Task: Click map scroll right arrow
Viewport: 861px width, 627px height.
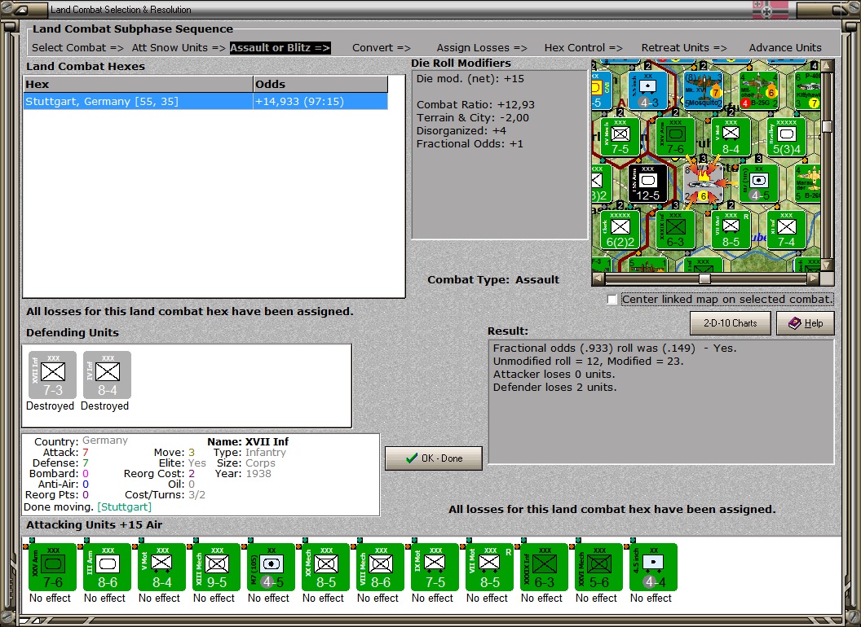Action: (813, 278)
